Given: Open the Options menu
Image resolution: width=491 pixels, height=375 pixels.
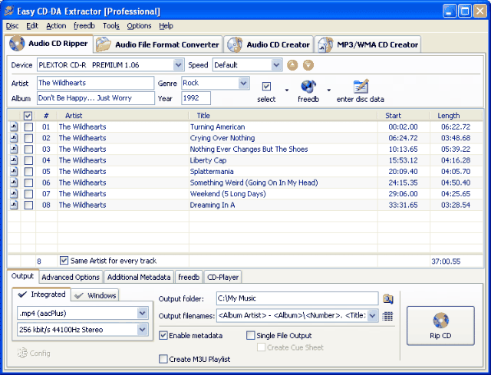Looking at the screenshot, I should click(x=139, y=26).
